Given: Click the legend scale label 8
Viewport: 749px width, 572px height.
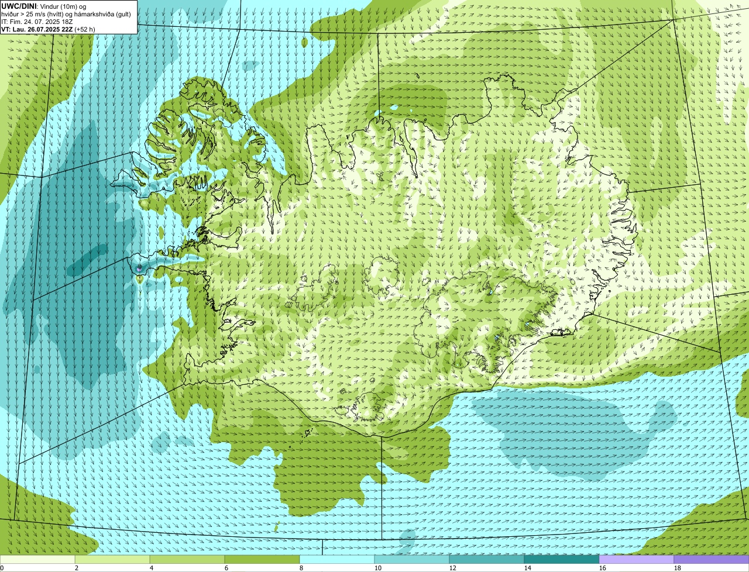Looking at the screenshot, I should (x=301, y=568).
